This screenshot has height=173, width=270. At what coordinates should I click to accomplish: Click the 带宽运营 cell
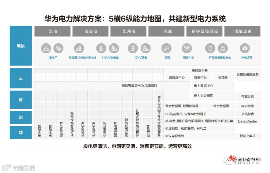pyautogui.click(x=247, y=96)
